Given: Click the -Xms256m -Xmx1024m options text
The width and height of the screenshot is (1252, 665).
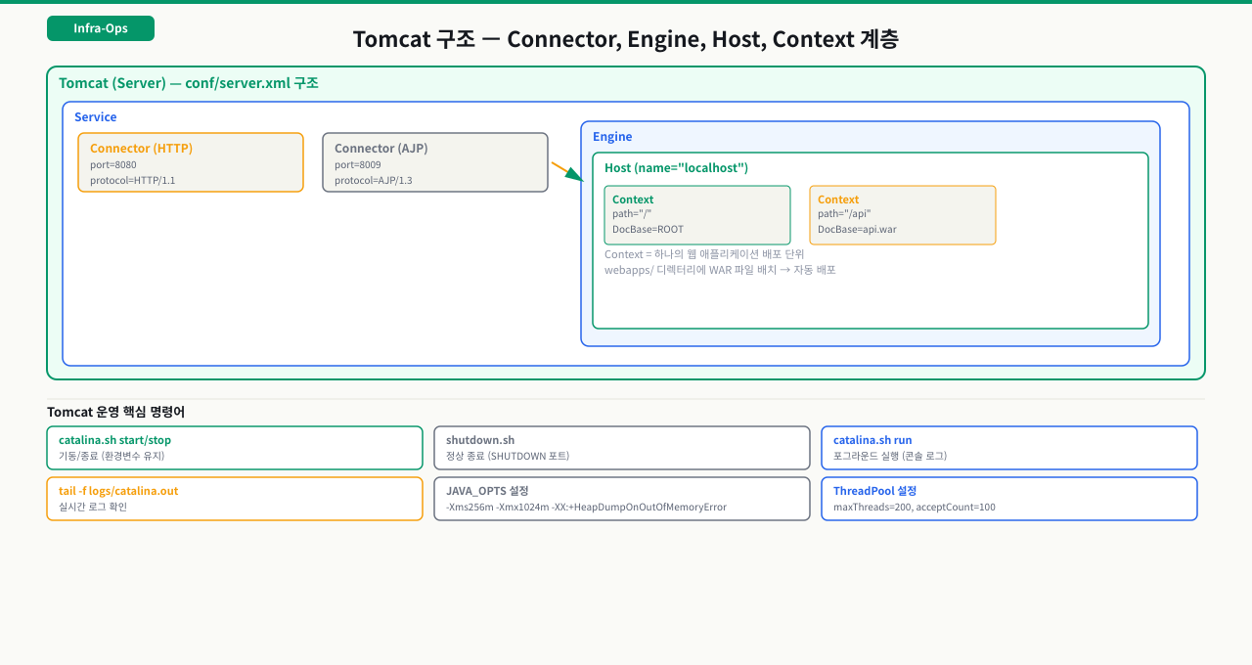Looking at the screenshot, I should click(x=586, y=507).
